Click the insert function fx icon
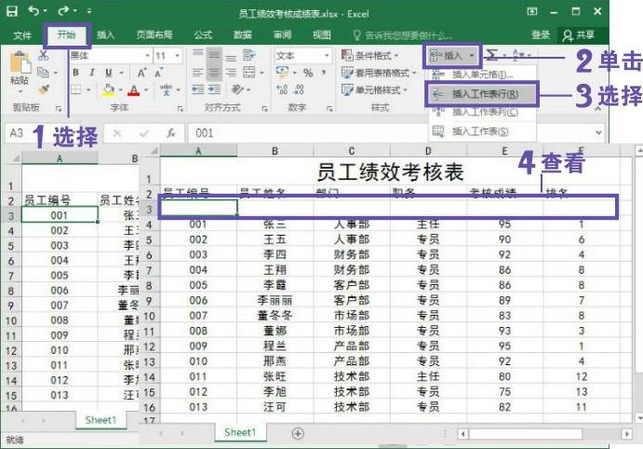Image resolution: width=643 pixels, height=449 pixels. 171,133
